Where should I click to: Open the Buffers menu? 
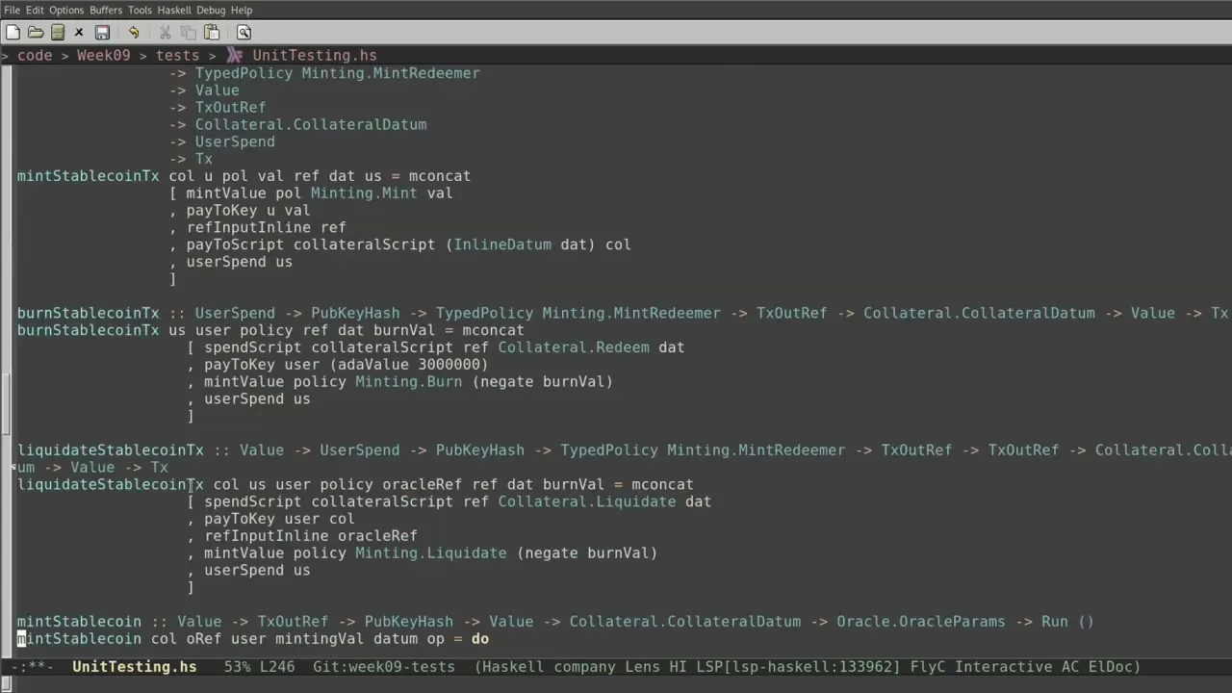[x=106, y=10]
